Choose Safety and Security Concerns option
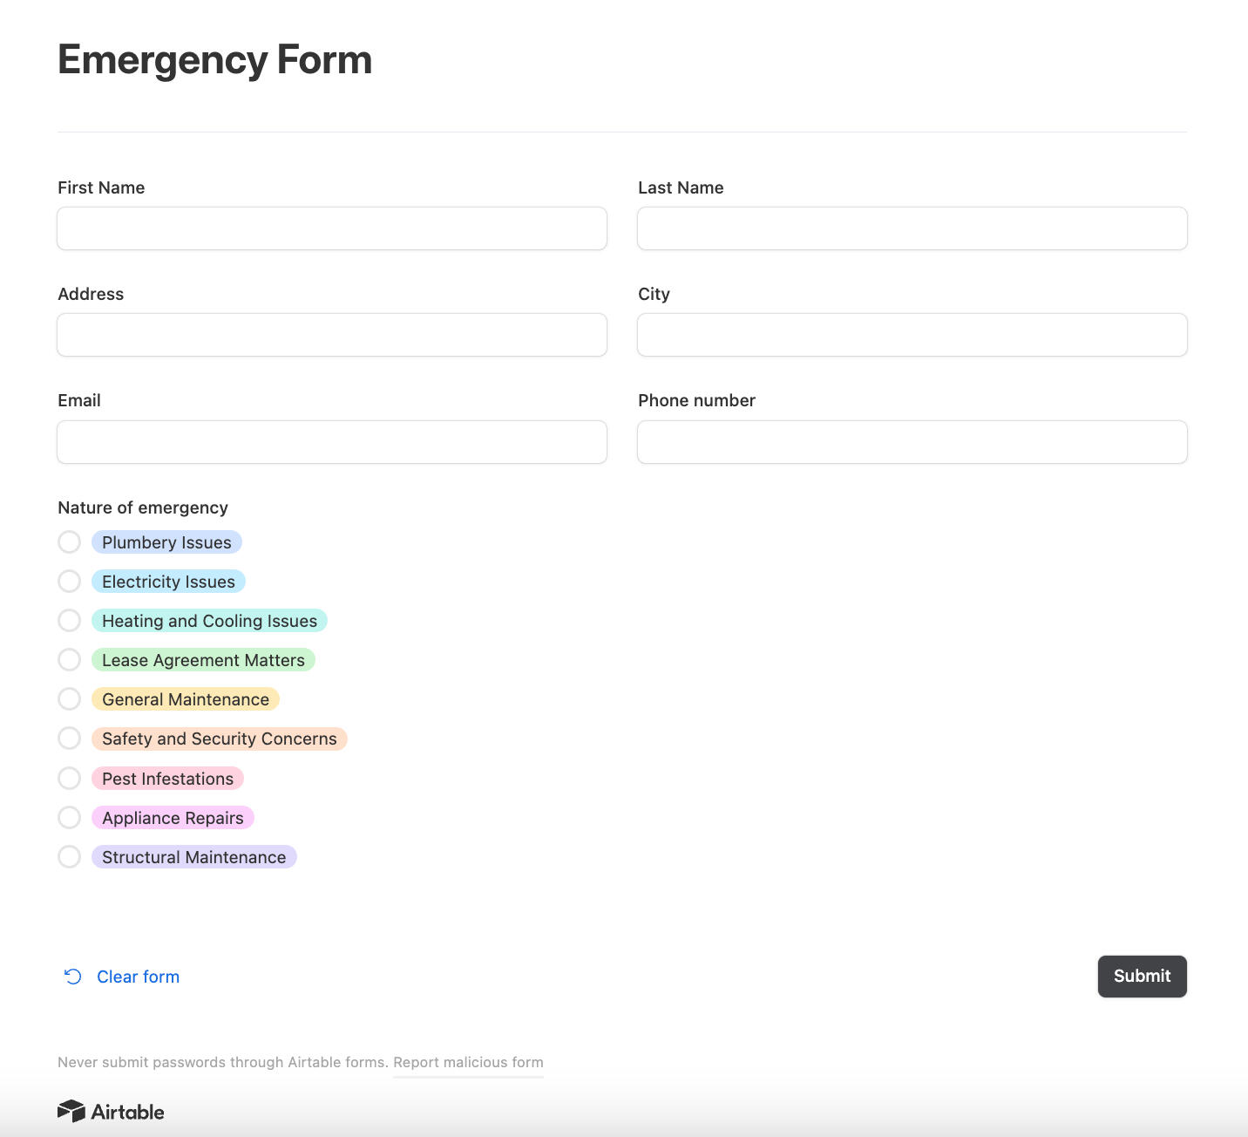Viewport: 1248px width, 1137px height. [x=70, y=739]
